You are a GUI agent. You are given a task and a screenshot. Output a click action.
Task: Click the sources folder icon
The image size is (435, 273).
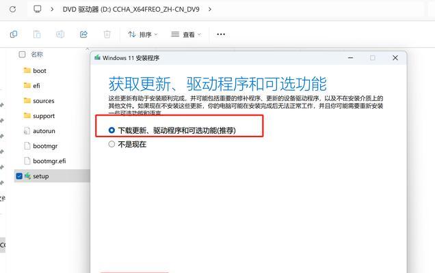[x=27, y=100]
